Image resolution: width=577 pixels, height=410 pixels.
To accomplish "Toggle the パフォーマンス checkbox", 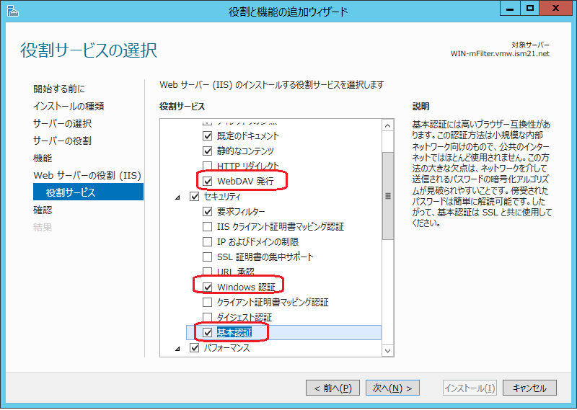I will [194, 347].
